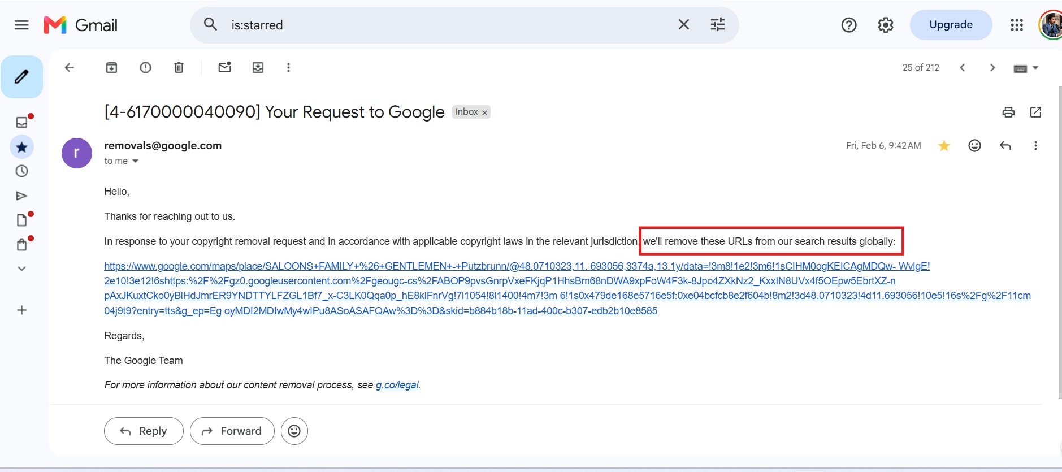Click the Move to inbox icon
This screenshot has width=1062, height=472.
pyautogui.click(x=258, y=67)
